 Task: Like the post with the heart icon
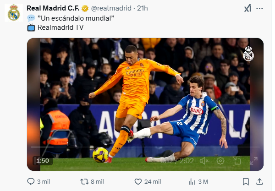pyautogui.click(x=138, y=181)
